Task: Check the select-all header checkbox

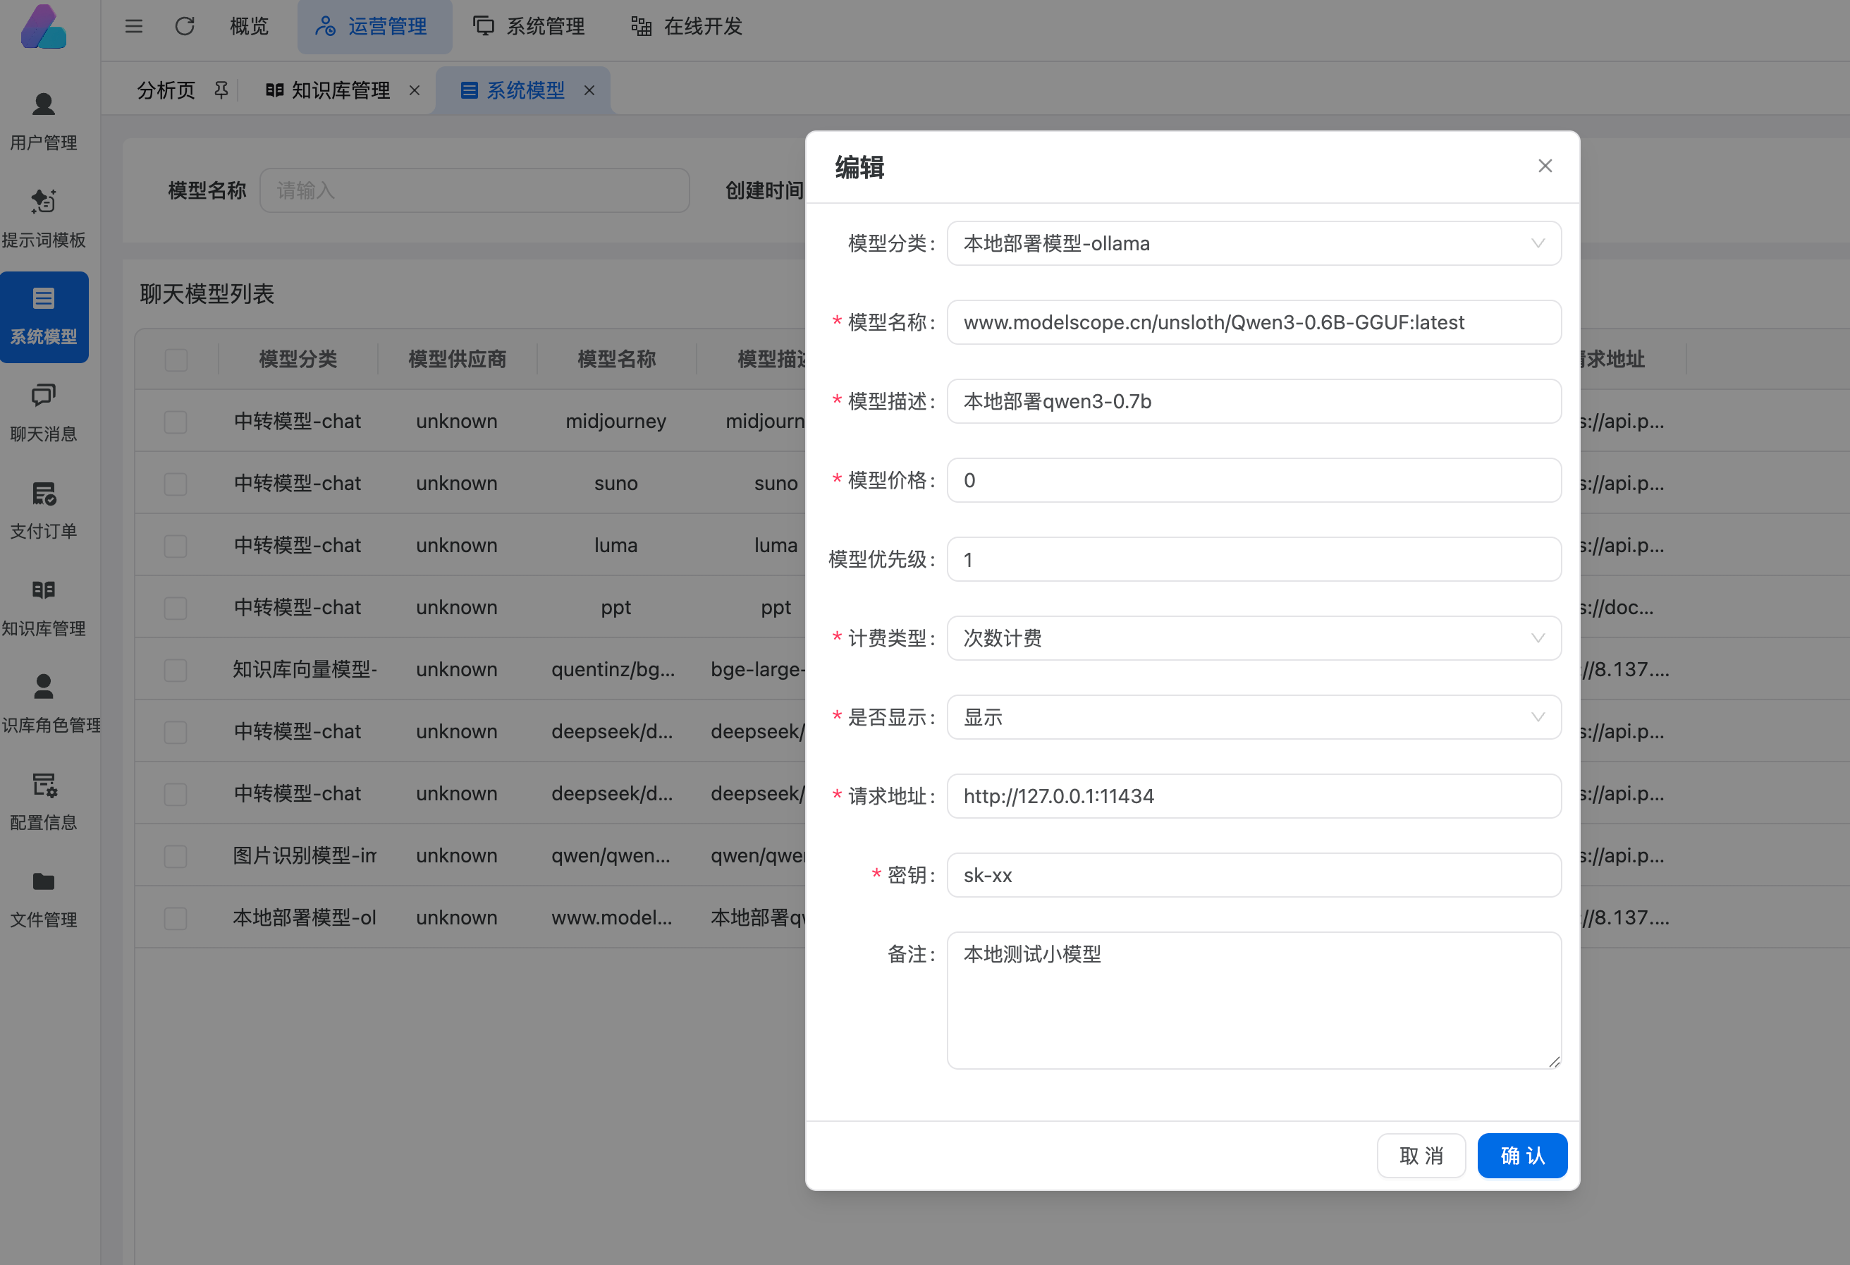Action: pos(176,360)
